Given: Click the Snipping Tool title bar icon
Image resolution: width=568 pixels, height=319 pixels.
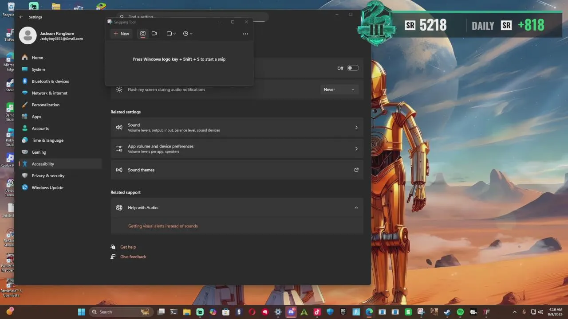Looking at the screenshot, I should [x=110, y=22].
